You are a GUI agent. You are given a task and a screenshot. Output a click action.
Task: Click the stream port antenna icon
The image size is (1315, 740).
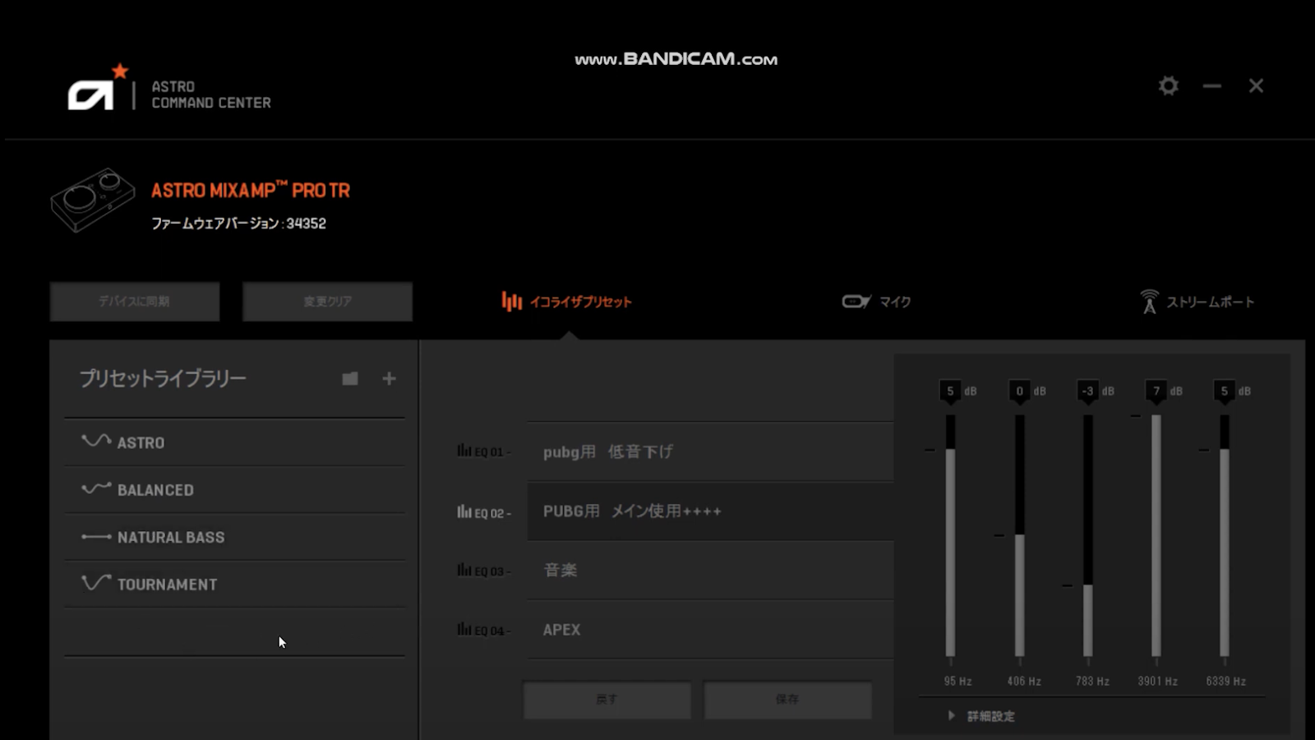pyautogui.click(x=1149, y=302)
